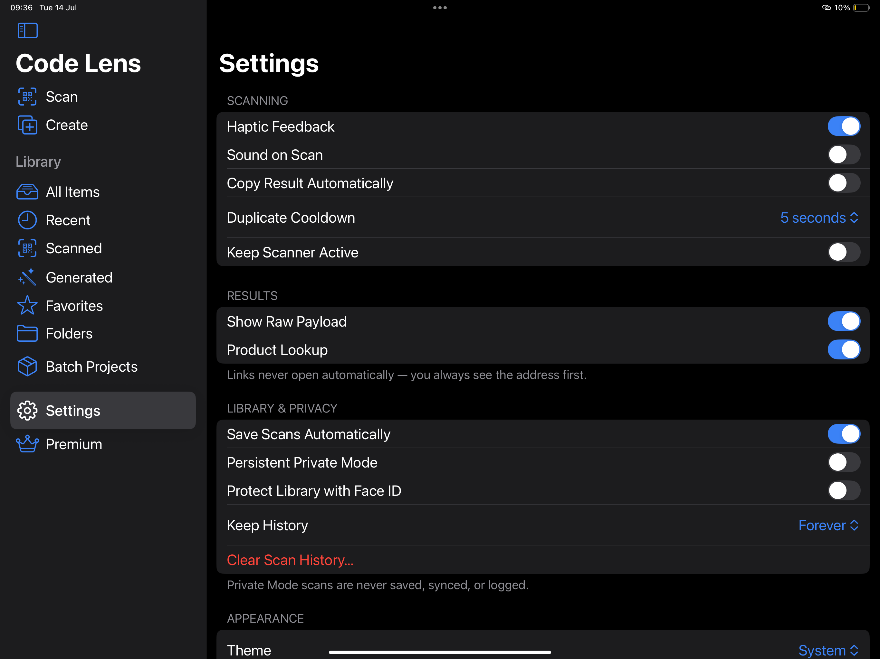Select Folders in the sidebar
Image resolution: width=880 pixels, height=659 pixels.
103,333
